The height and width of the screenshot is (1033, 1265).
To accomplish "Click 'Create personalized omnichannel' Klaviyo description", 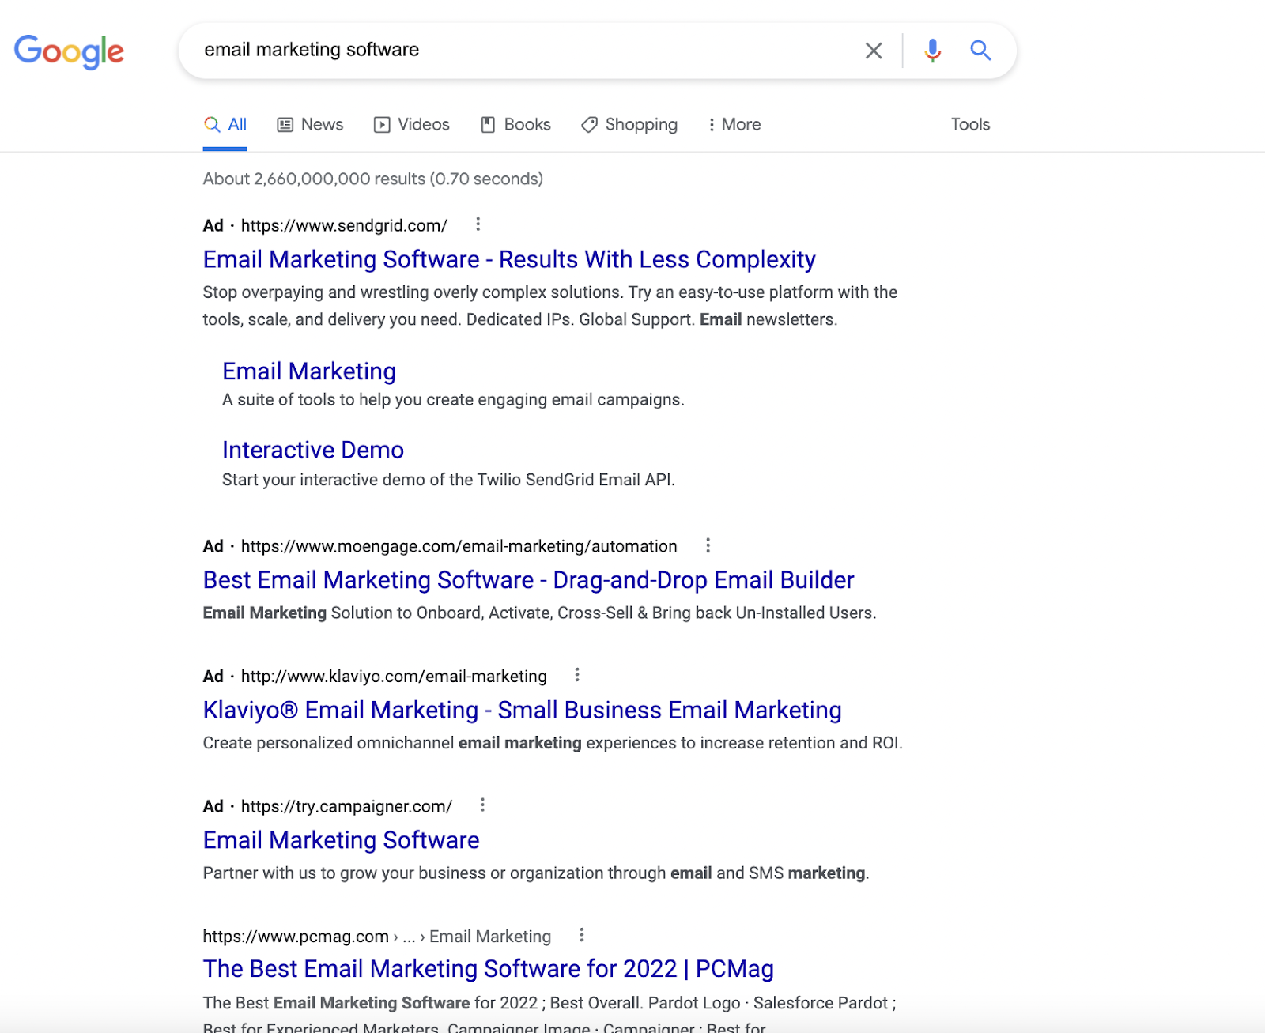I will pos(553,743).
